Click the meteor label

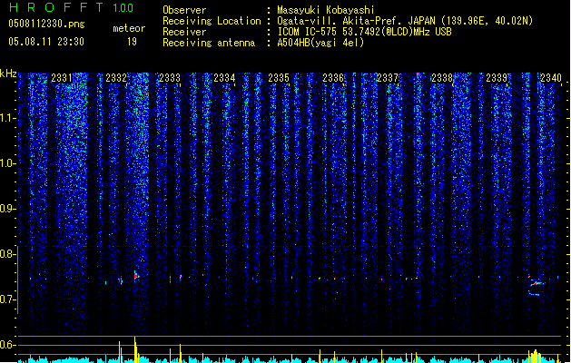click(x=129, y=28)
